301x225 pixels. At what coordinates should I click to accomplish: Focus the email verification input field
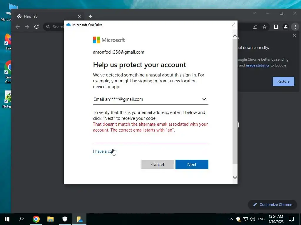click(150, 139)
